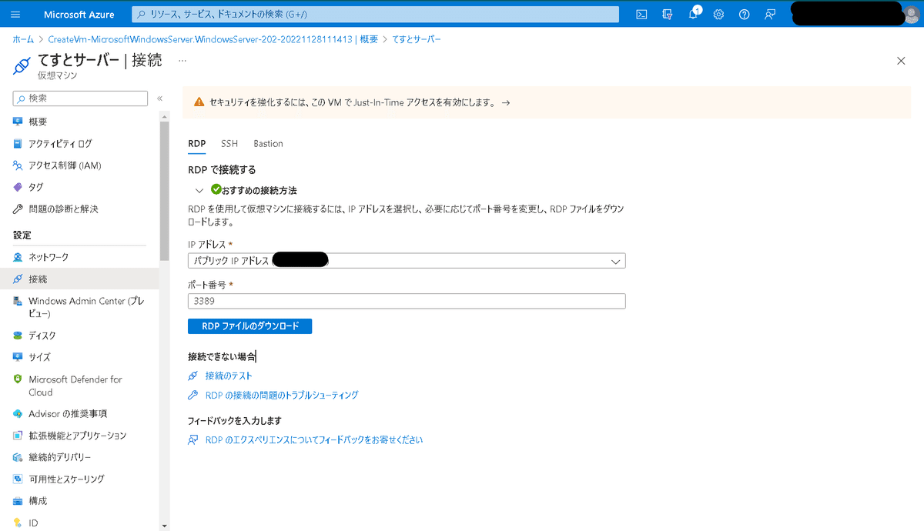Click the サイズ sidebar icon

18,357
